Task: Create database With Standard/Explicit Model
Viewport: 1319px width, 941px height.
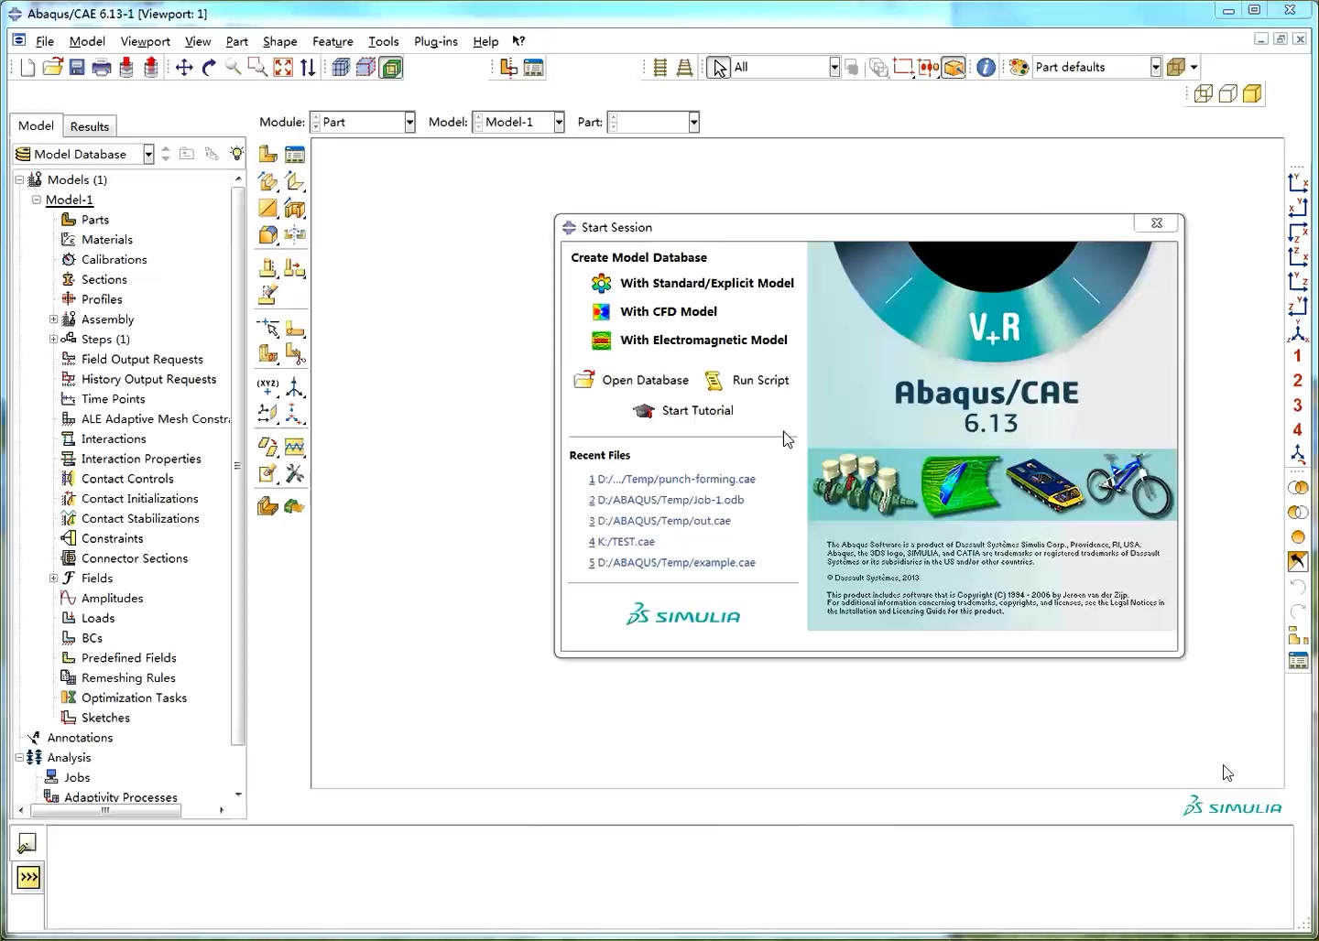Action: [693, 283]
